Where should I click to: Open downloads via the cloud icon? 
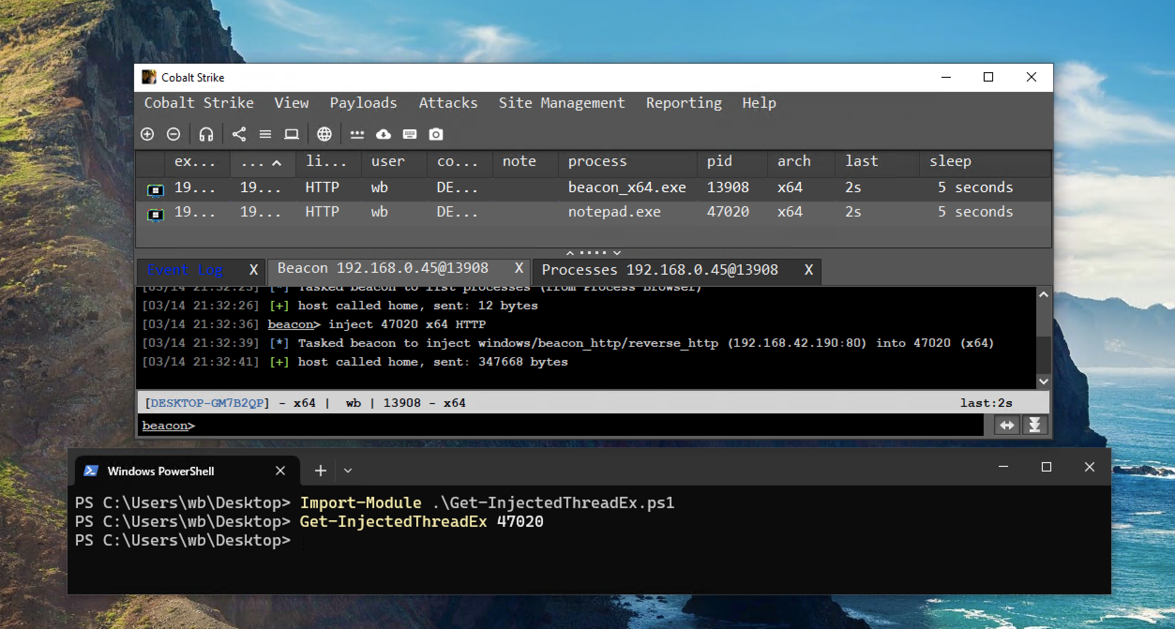click(x=384, y=135)
